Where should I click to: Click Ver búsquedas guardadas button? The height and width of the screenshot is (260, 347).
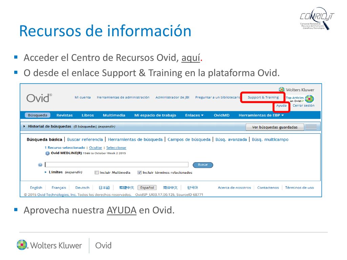point(274,127)
